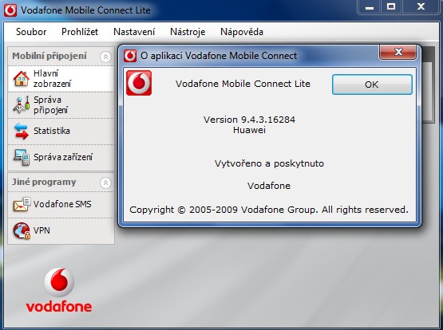The image size is (443, 330).
Task: Collapse the Mobilní připojení panel
Action: coord(105,57)
